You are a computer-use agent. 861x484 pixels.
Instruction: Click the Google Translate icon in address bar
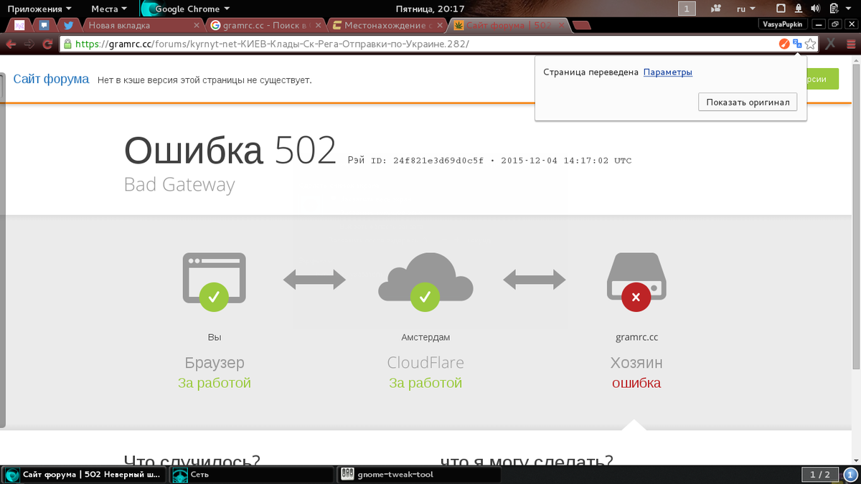[797, 44]
